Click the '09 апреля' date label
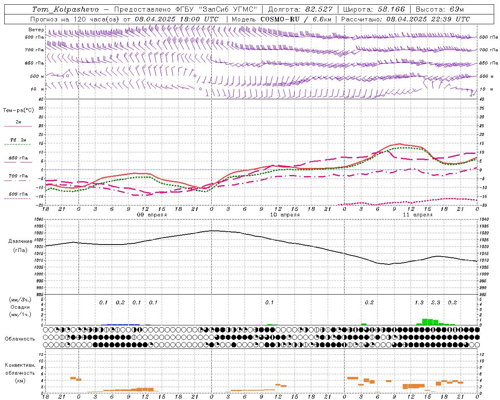 (152, 215)
